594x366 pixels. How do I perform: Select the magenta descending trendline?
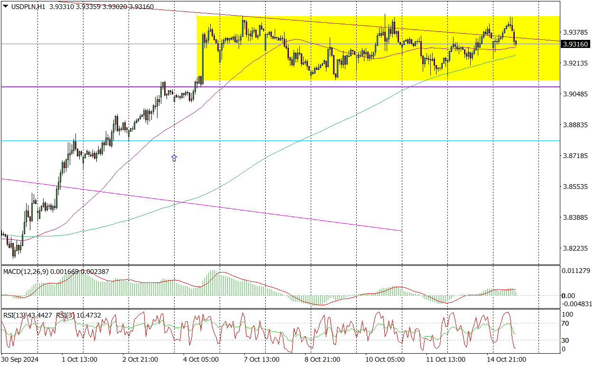coord(202,205)
